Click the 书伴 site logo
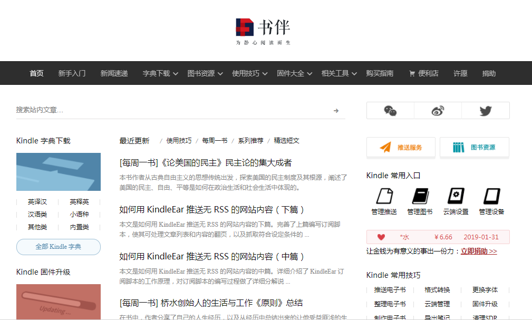The image size is (532, 320). coord(263,32)
